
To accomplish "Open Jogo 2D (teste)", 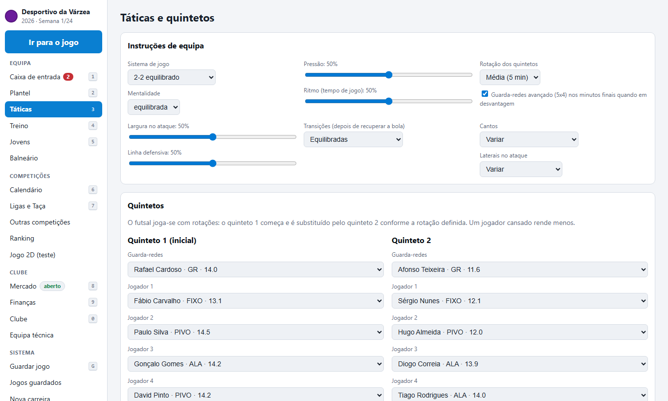I will (x=53, y=255).
